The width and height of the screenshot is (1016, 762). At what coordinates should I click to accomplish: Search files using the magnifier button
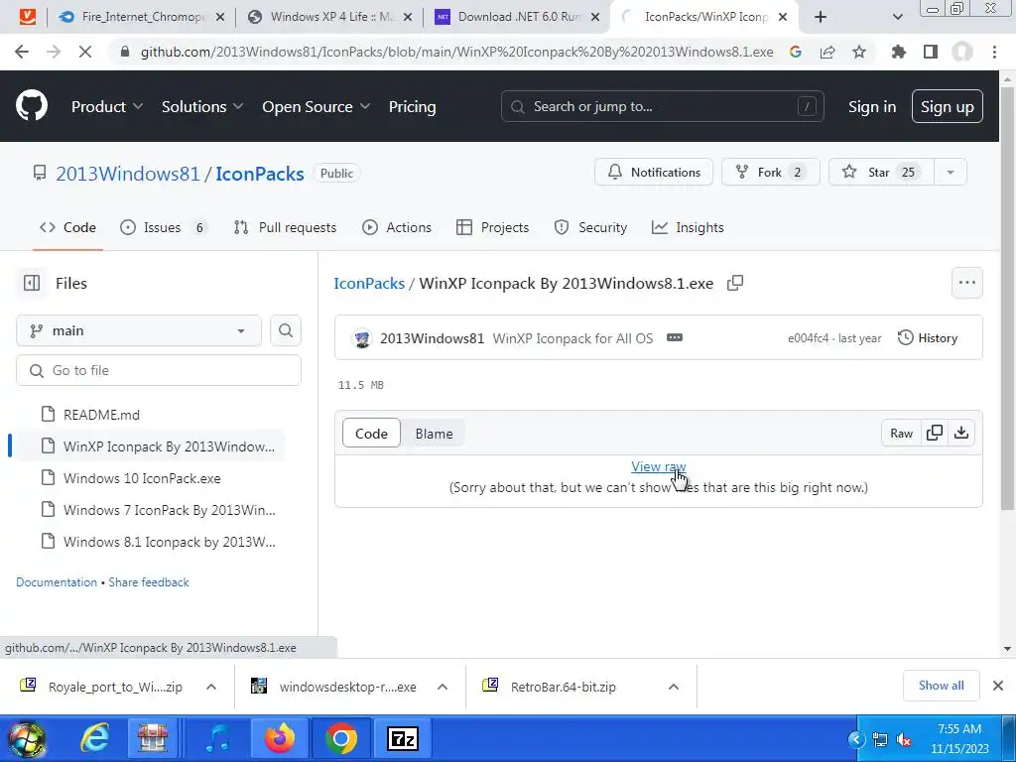coord(286,330)
